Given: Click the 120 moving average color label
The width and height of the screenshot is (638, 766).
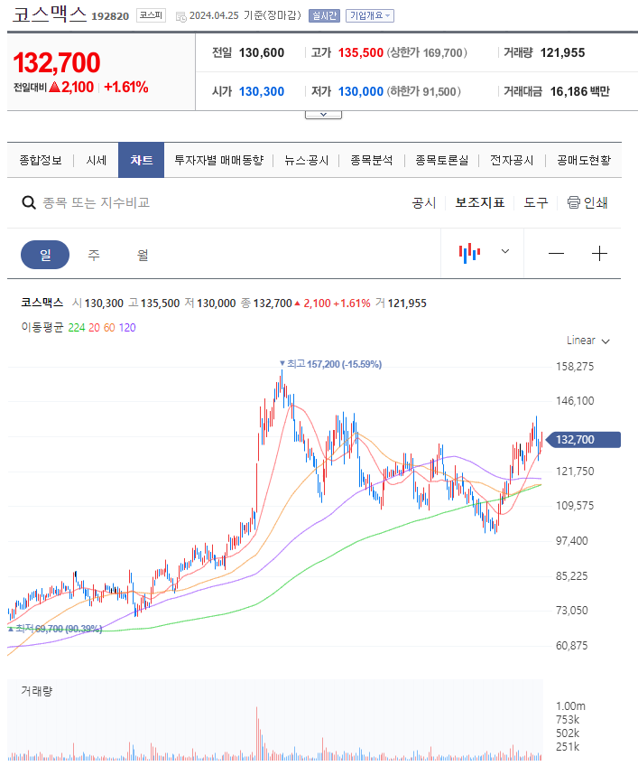Looking at the screenshot, I should pos(127,328).
